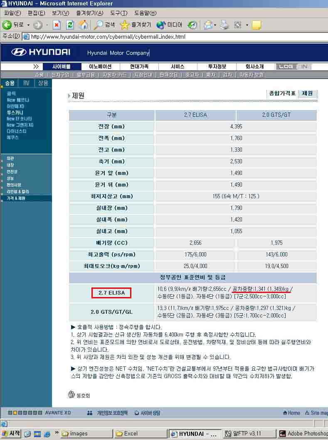Switch to the 제원 tab
The image size is (328, 440).
(x=307, y=93)
